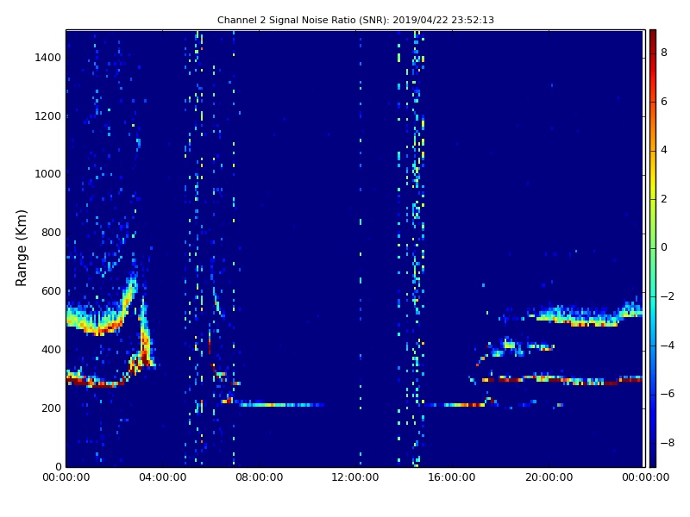This screenshot has height=517, width=690.
Task: Click the y-axis tick label 600
Action: coord(51,291)
